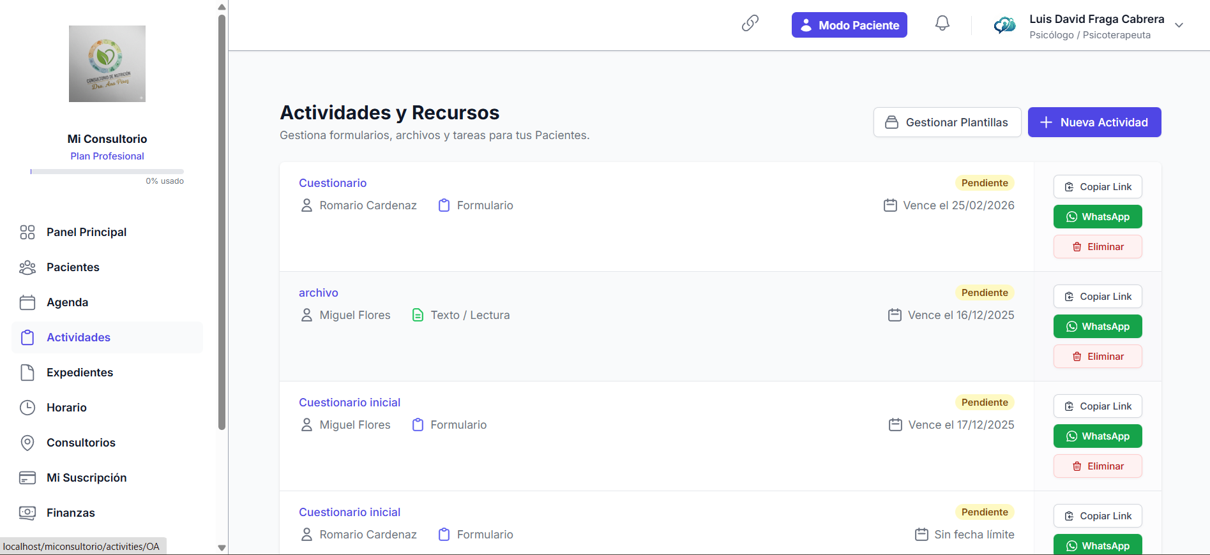Click calendar icon beside Sin fecha límite
The image size is (1210, 555).
(x=921, y=535)
